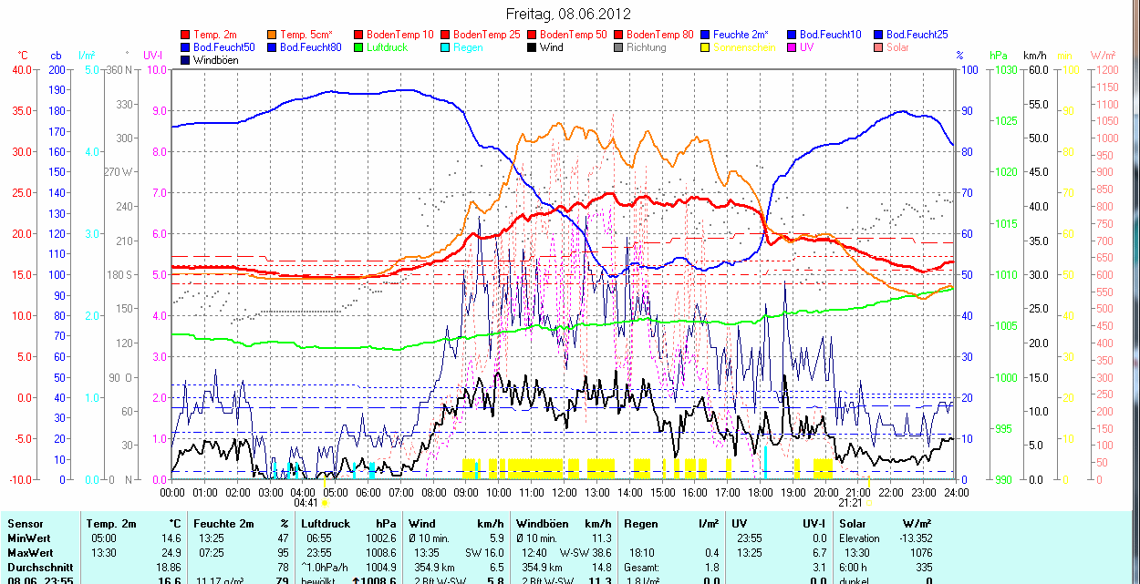The height and width of the screenshot is (584, 1140).
Task: Click the Durchschnitt row label
Action: coord(39,566)
